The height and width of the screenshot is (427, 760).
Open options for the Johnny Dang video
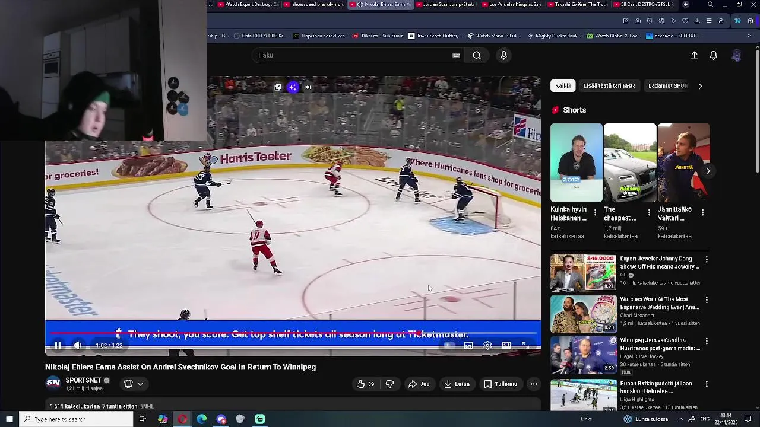click(707, 260)
